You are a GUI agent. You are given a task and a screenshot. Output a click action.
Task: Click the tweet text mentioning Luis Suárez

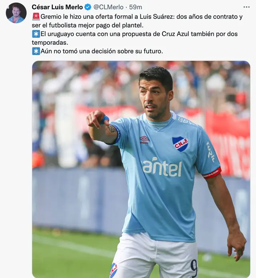point(137,21)
